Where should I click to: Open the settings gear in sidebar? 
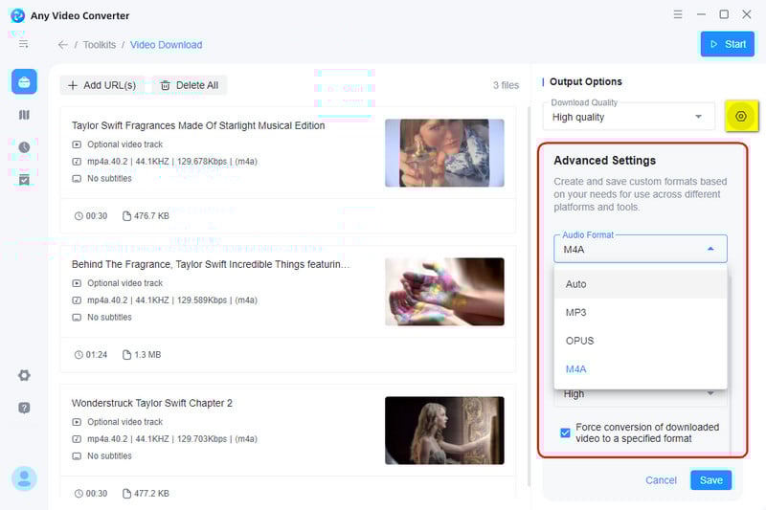[24, 375]
